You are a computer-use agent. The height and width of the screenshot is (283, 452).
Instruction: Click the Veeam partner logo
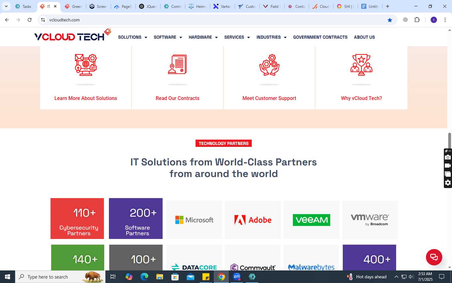[x=311, y=220]
